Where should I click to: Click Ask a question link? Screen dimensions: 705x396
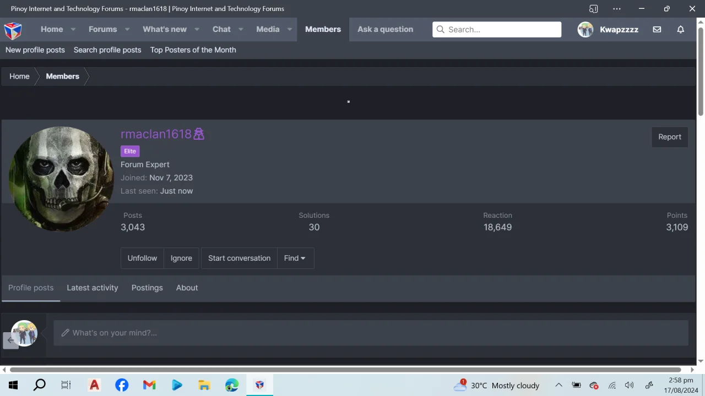385,30
